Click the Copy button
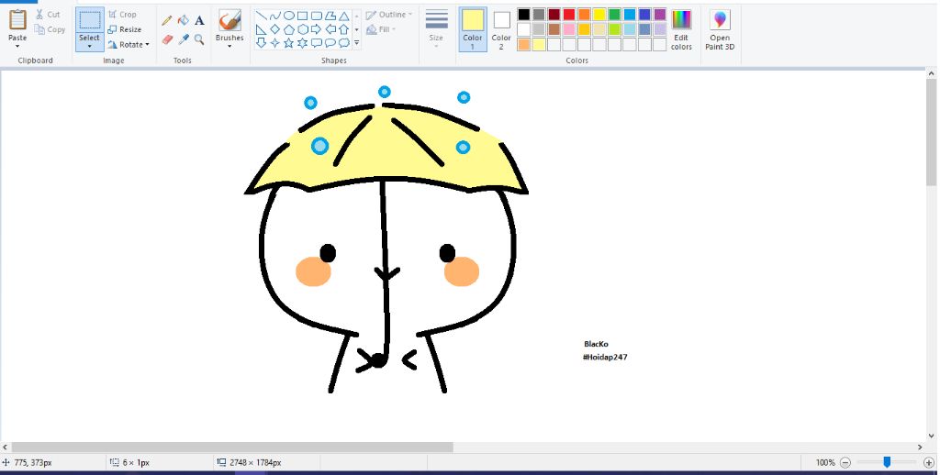Viewport: 940px width, 475px height. [x=50, y=29]
